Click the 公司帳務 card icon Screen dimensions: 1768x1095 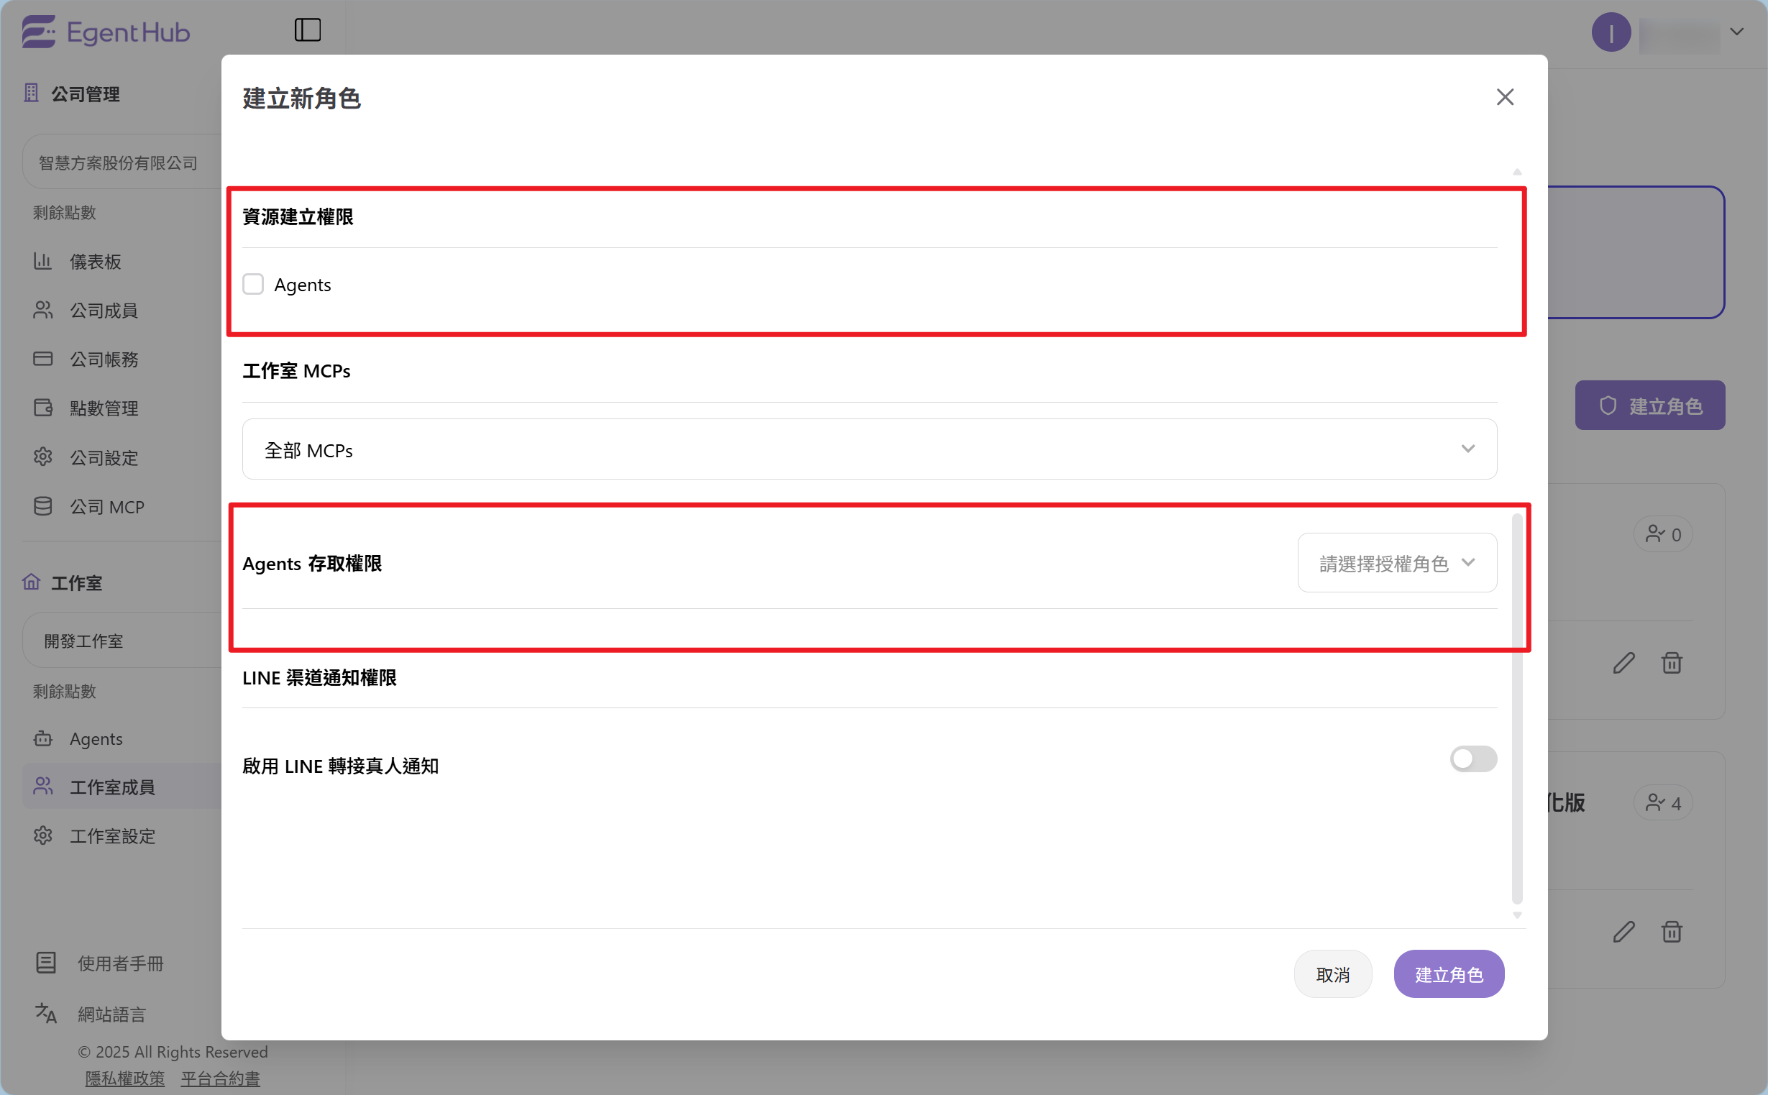(42, 359)
